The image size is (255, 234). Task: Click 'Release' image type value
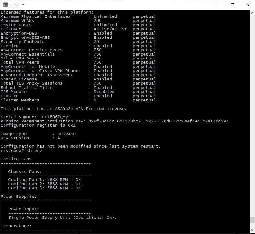coord(67,134)
